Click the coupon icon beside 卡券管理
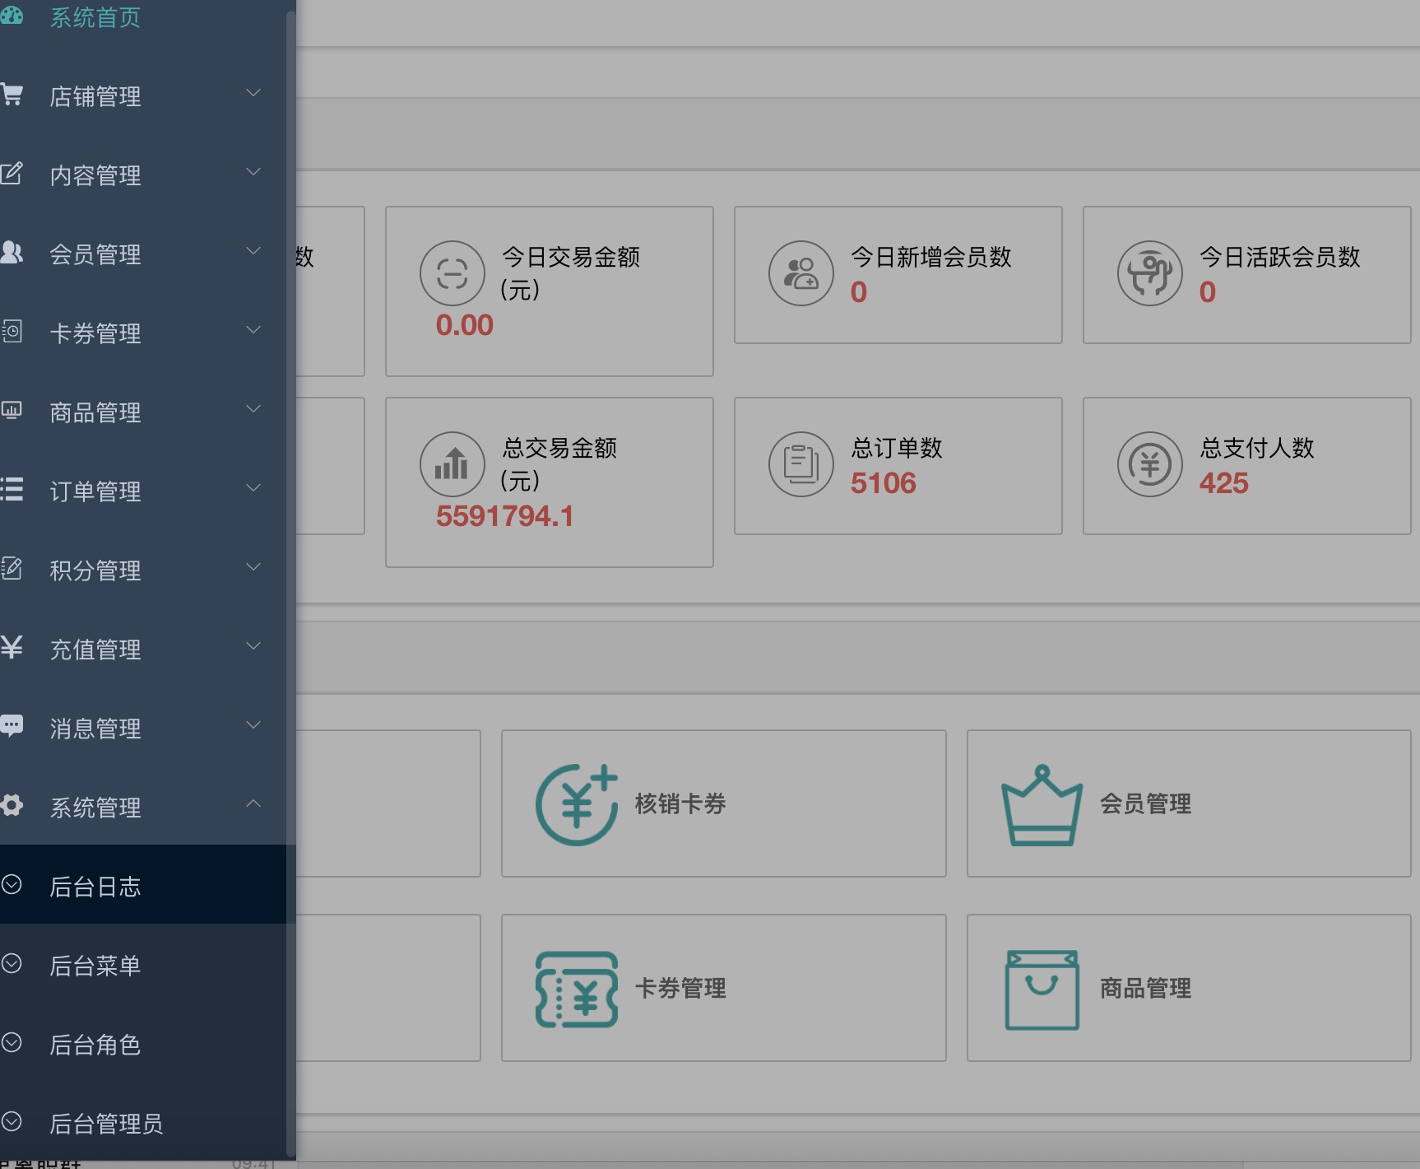 click(12, 331)
